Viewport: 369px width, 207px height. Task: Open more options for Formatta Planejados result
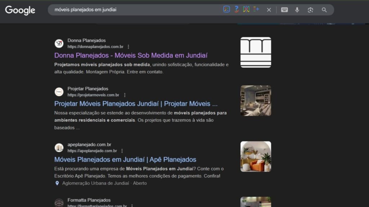point(132,206)
